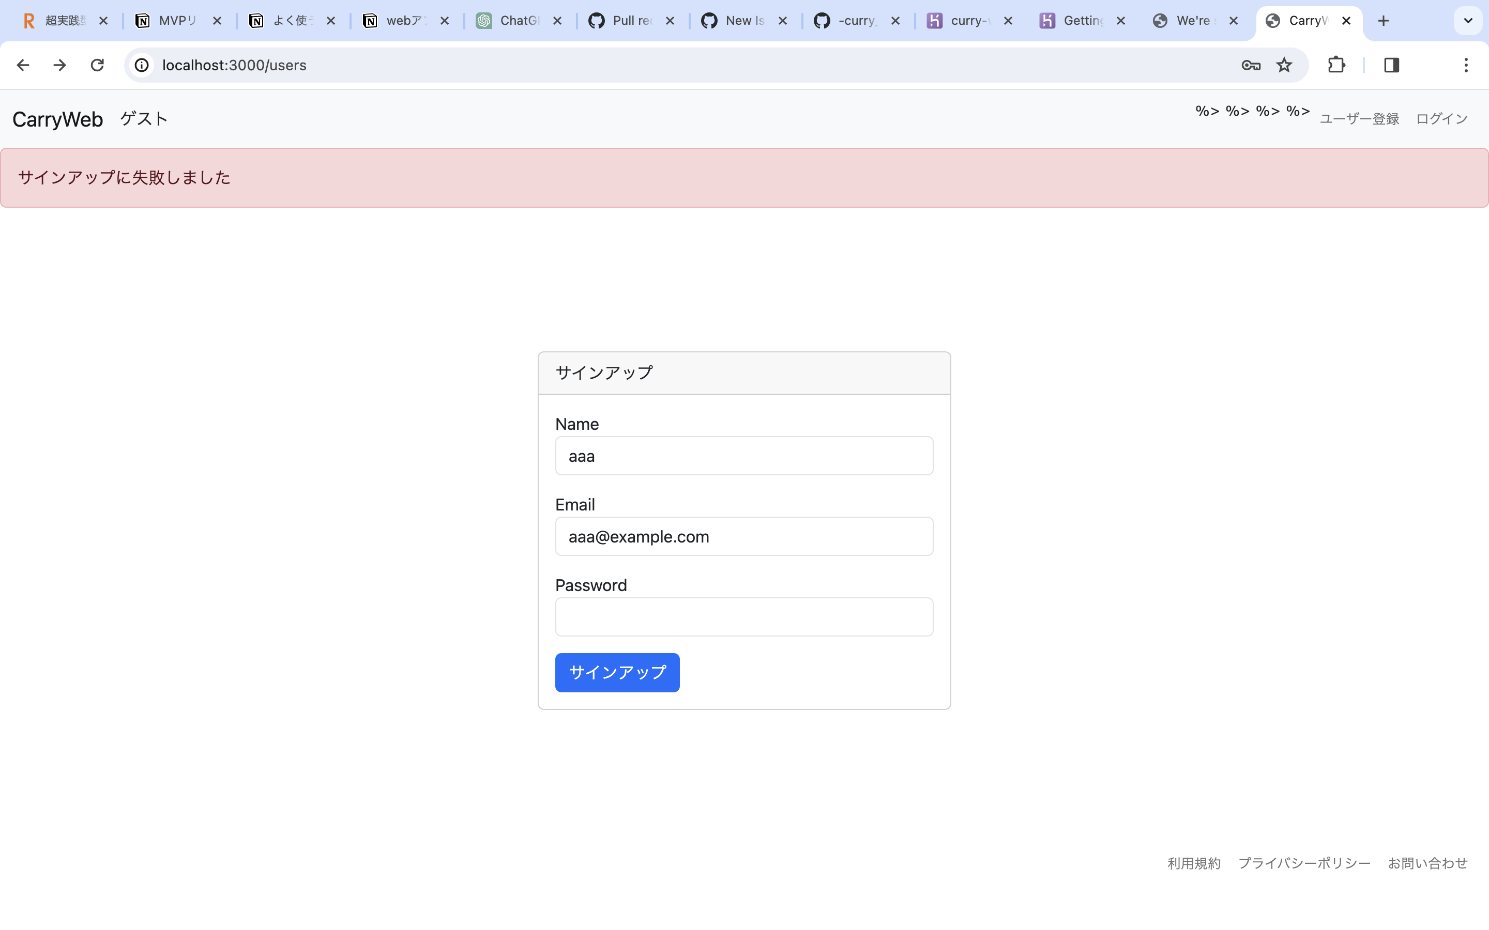Click the page reload icon
The width and height of the screenshot is (1489, 930).
click(x=97, y=65)
